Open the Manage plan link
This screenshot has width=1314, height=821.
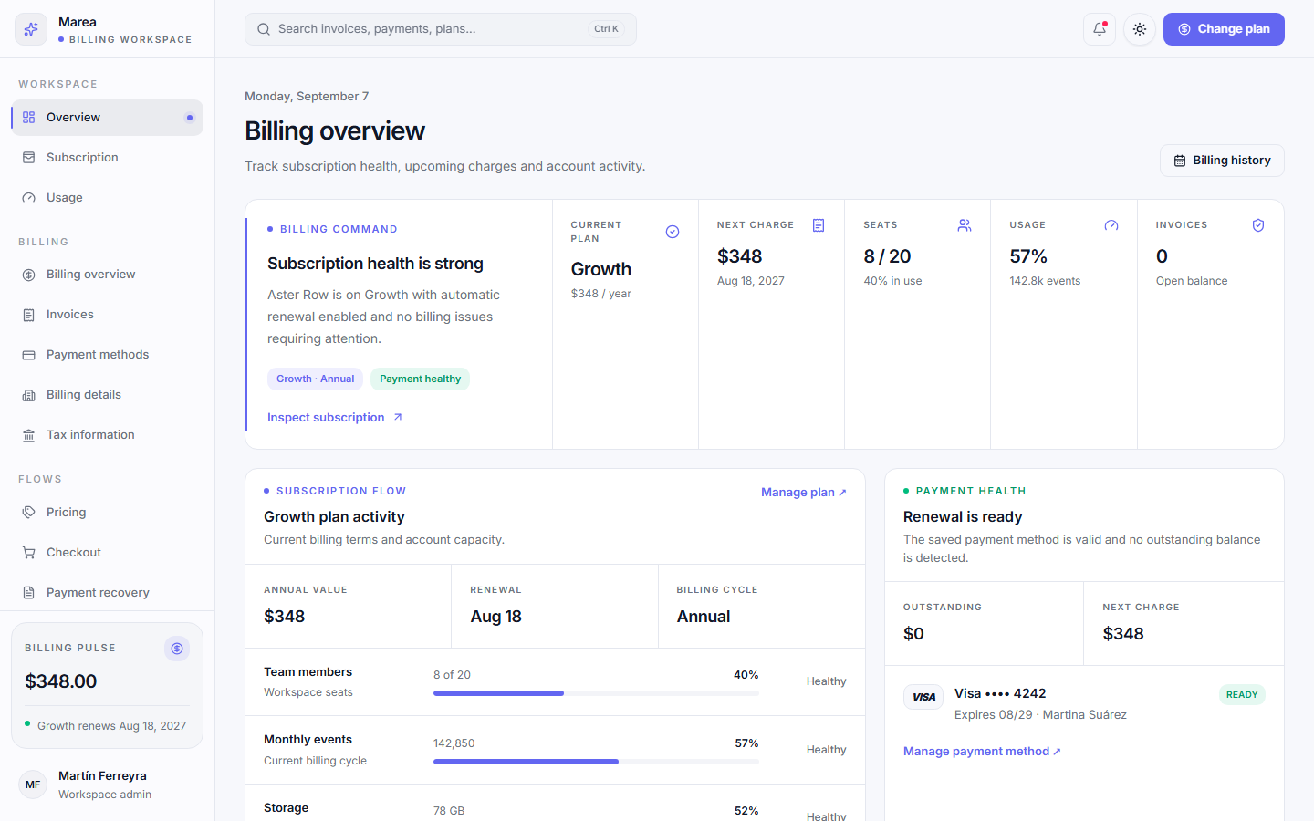(804, 493)
